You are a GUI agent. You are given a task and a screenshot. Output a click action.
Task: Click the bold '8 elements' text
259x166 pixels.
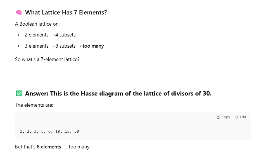49,147
